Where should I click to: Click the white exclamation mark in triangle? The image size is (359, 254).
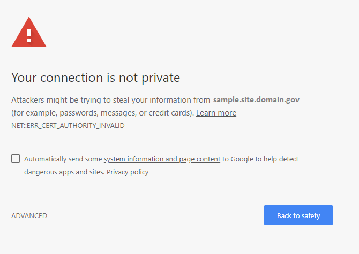pos(29,36)
